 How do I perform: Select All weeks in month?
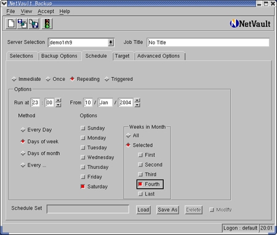[x=132, y=136]
